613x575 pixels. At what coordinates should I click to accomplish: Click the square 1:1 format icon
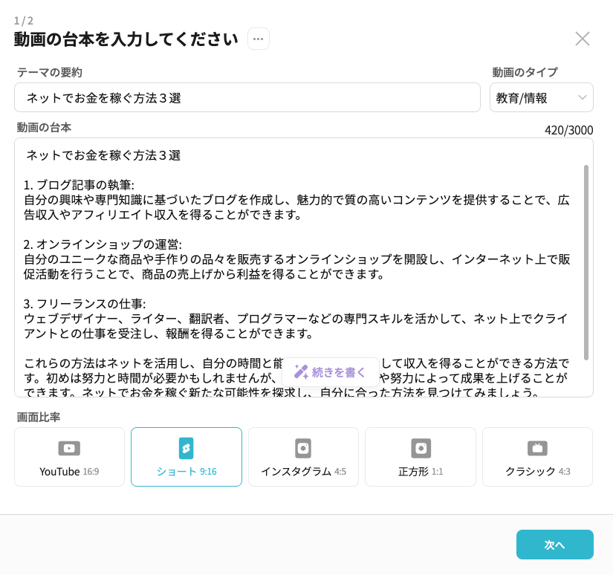click(421, 448)
